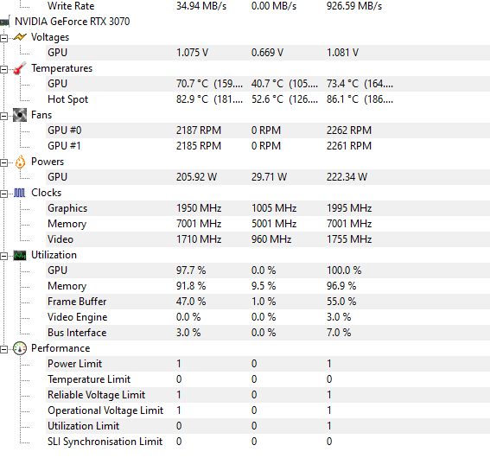The width and height of the screenshot is (490, 458).
Task: Click the Voltages lightning icon
Action: [x=20, y=37]
